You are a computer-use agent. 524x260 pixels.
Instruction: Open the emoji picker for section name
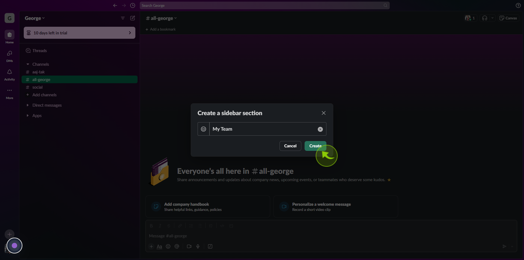(x=204, y=129)
